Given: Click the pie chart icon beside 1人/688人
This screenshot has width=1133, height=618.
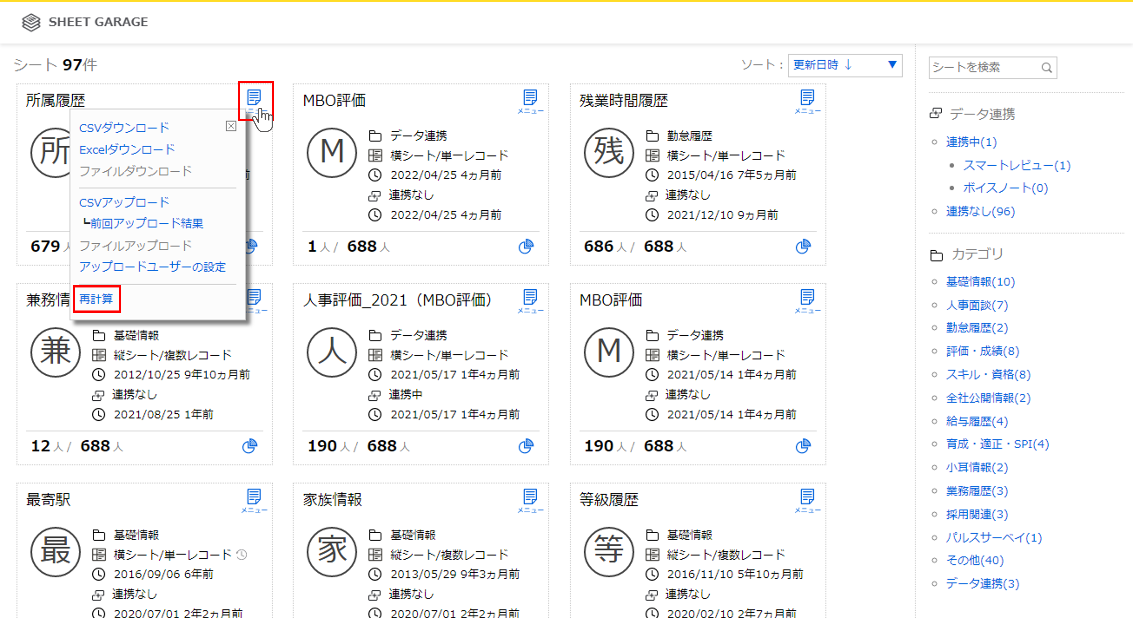Looking at the screenshot, I should point(526,246).
